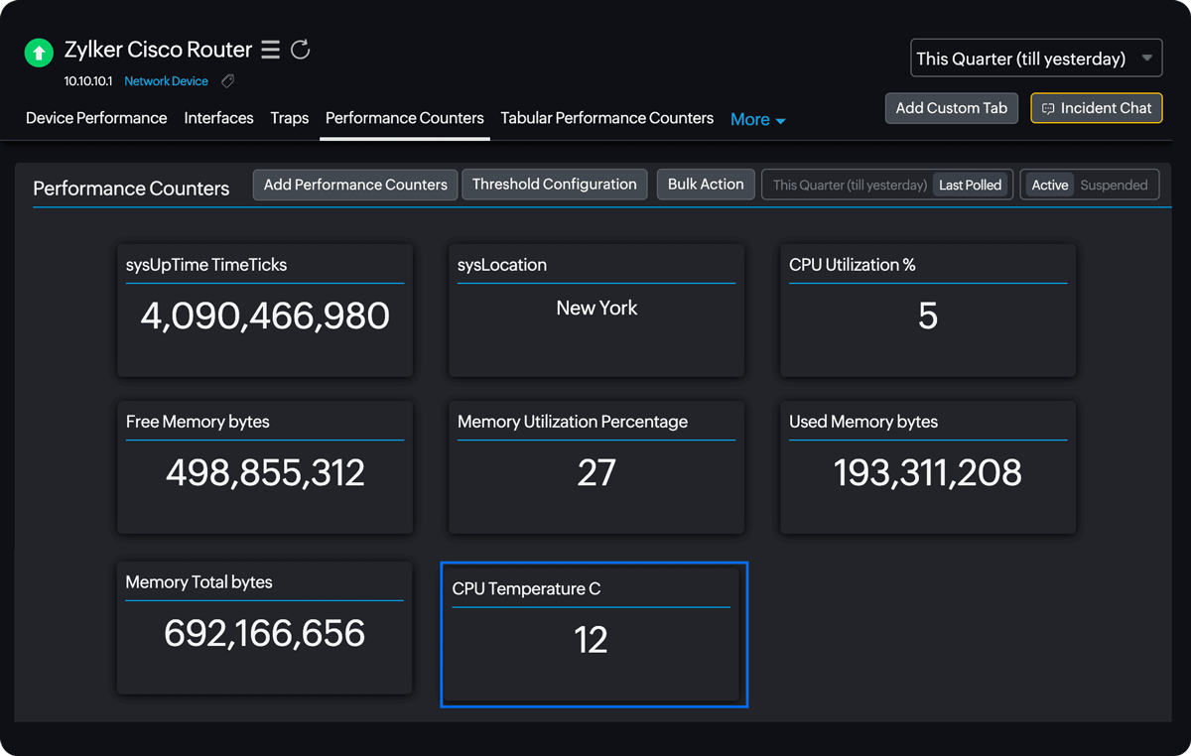Open the hamburger menu beside Zylker Cisco Router
This screenshot has width=1191, height=756.
pos(270,50)
